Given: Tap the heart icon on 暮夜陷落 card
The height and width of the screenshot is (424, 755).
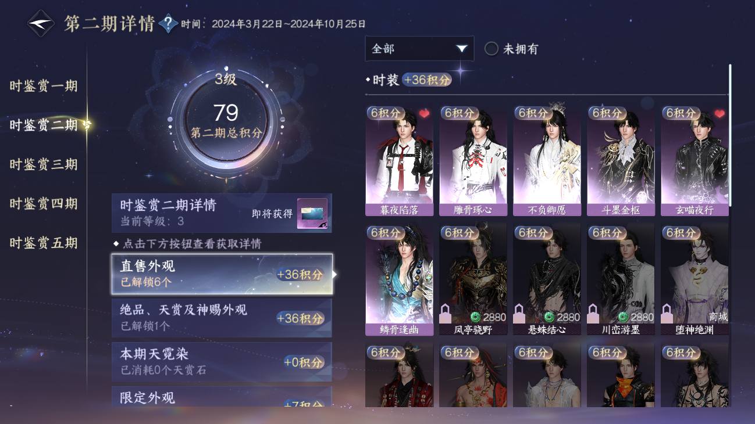Looking at the screenshot, I should pos(424,113).
